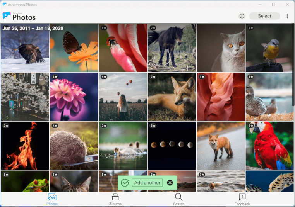295x207 pixels.
Task: Open the sea turtle photo
Action: pos(269,181)
